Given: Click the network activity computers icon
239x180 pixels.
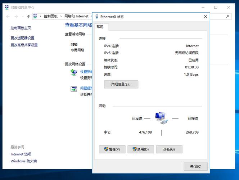Looking at the screenshot, I should [161, 118].
